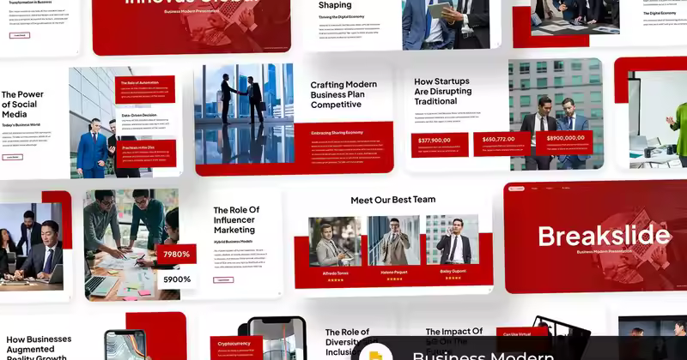
Task: Click The Digital Economy heading in the top-right slide
Action: [660, 14]
